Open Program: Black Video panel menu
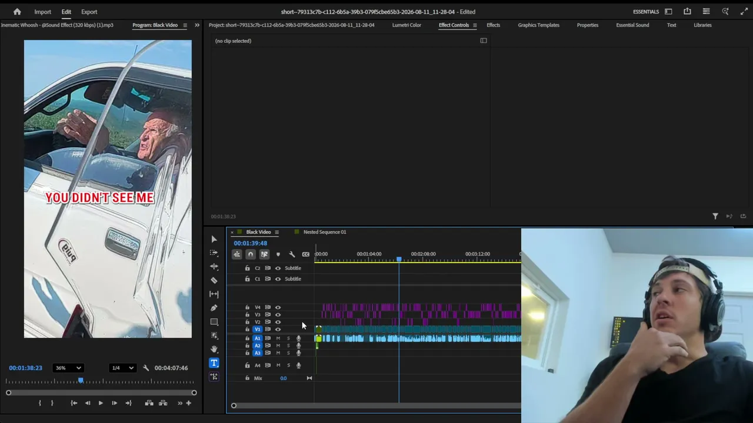 coord(185,25)
